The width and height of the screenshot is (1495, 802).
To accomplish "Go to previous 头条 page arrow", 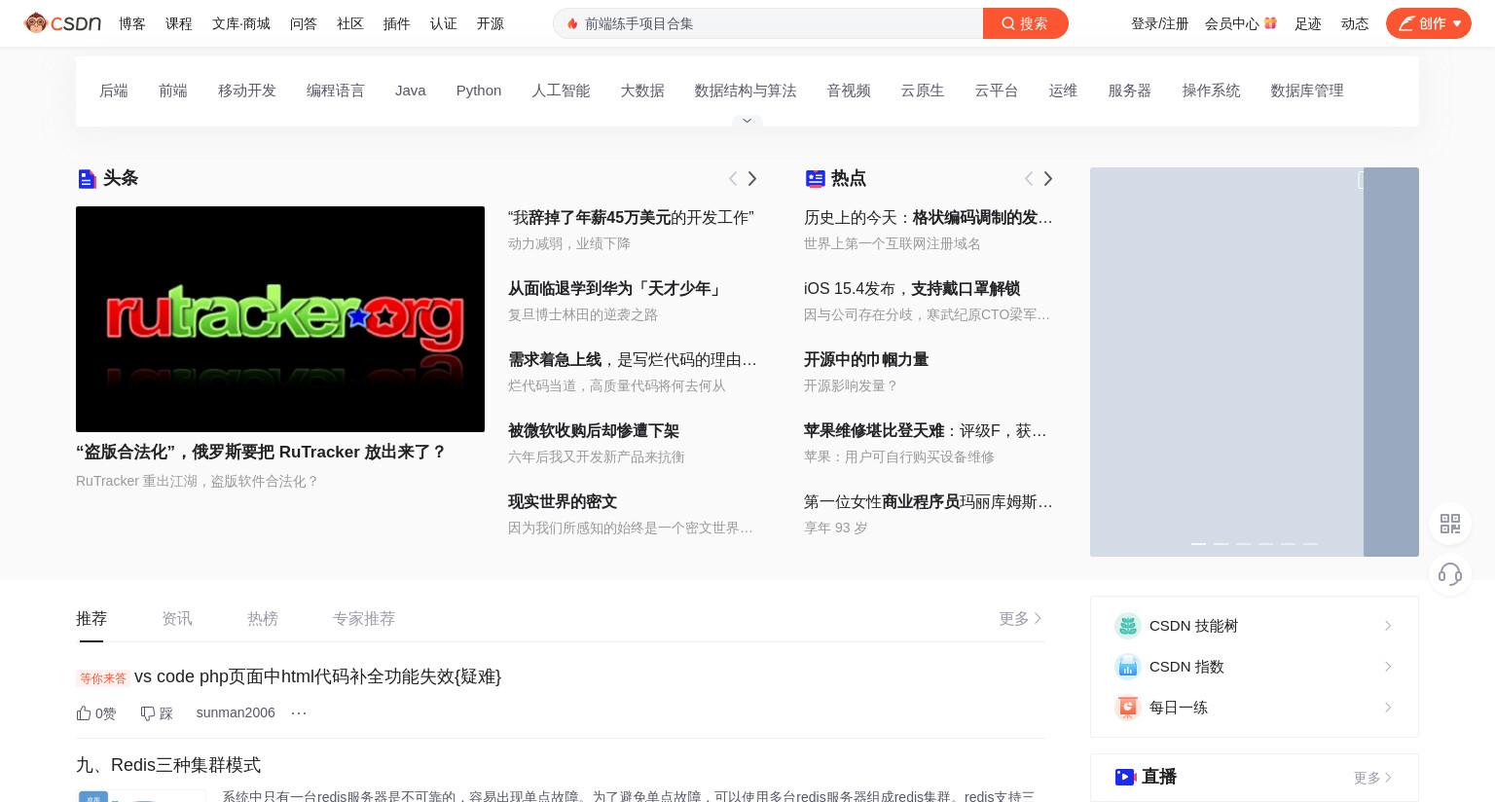I will [733, 178].
